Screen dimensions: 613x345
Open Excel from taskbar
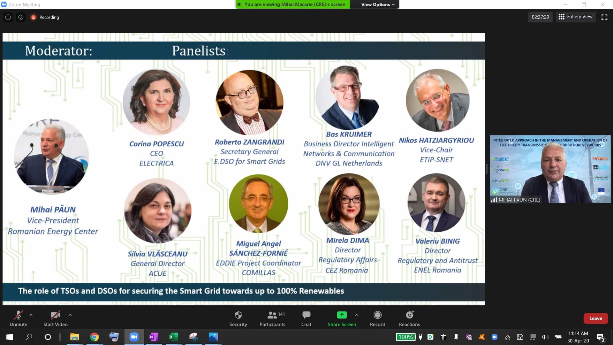pos(173,337)
